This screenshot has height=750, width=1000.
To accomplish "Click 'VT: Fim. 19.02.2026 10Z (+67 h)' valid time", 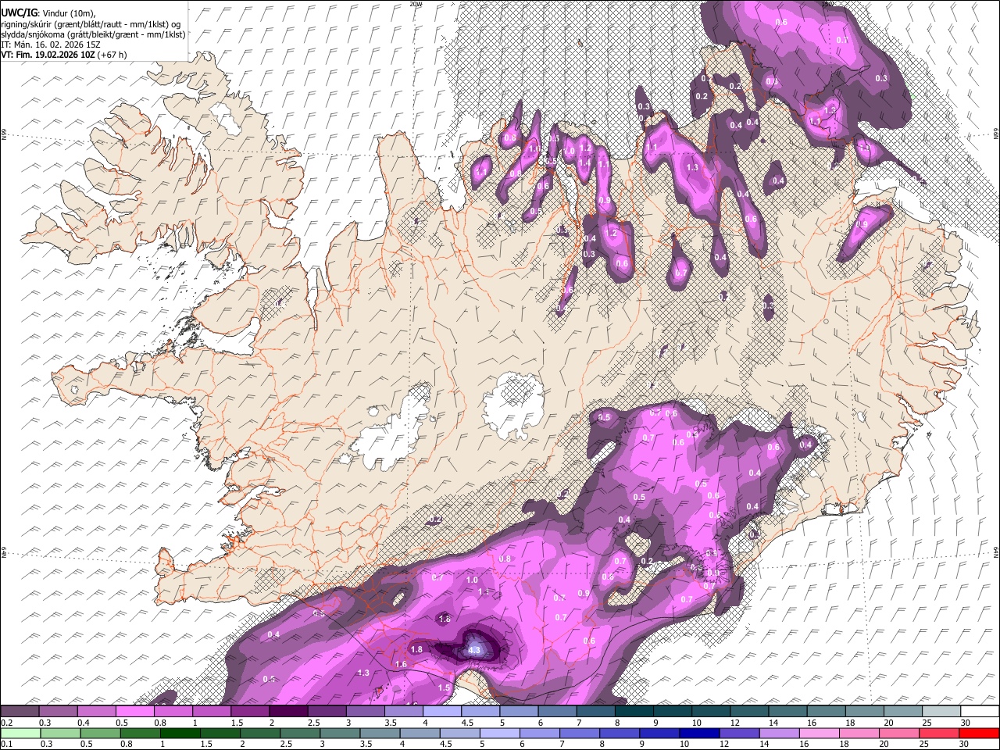I will [63, 55].
